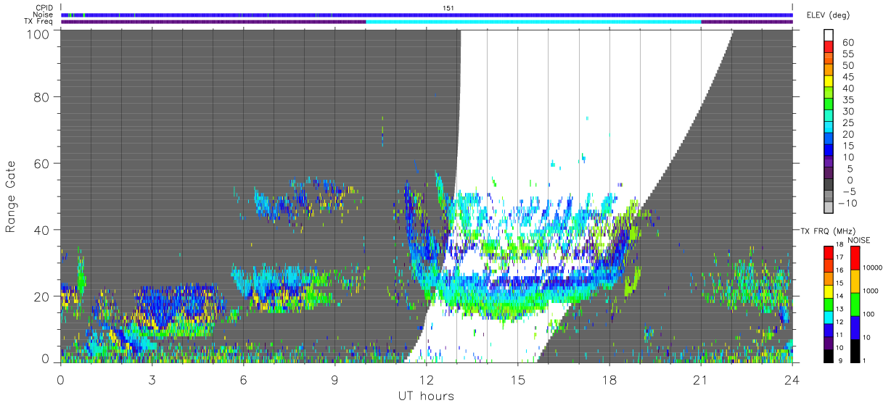Click the 30 tick label on ELEV colorbar
Image resolution: width=891 pixels, height=411 pixels.
(x=847, y=112)
